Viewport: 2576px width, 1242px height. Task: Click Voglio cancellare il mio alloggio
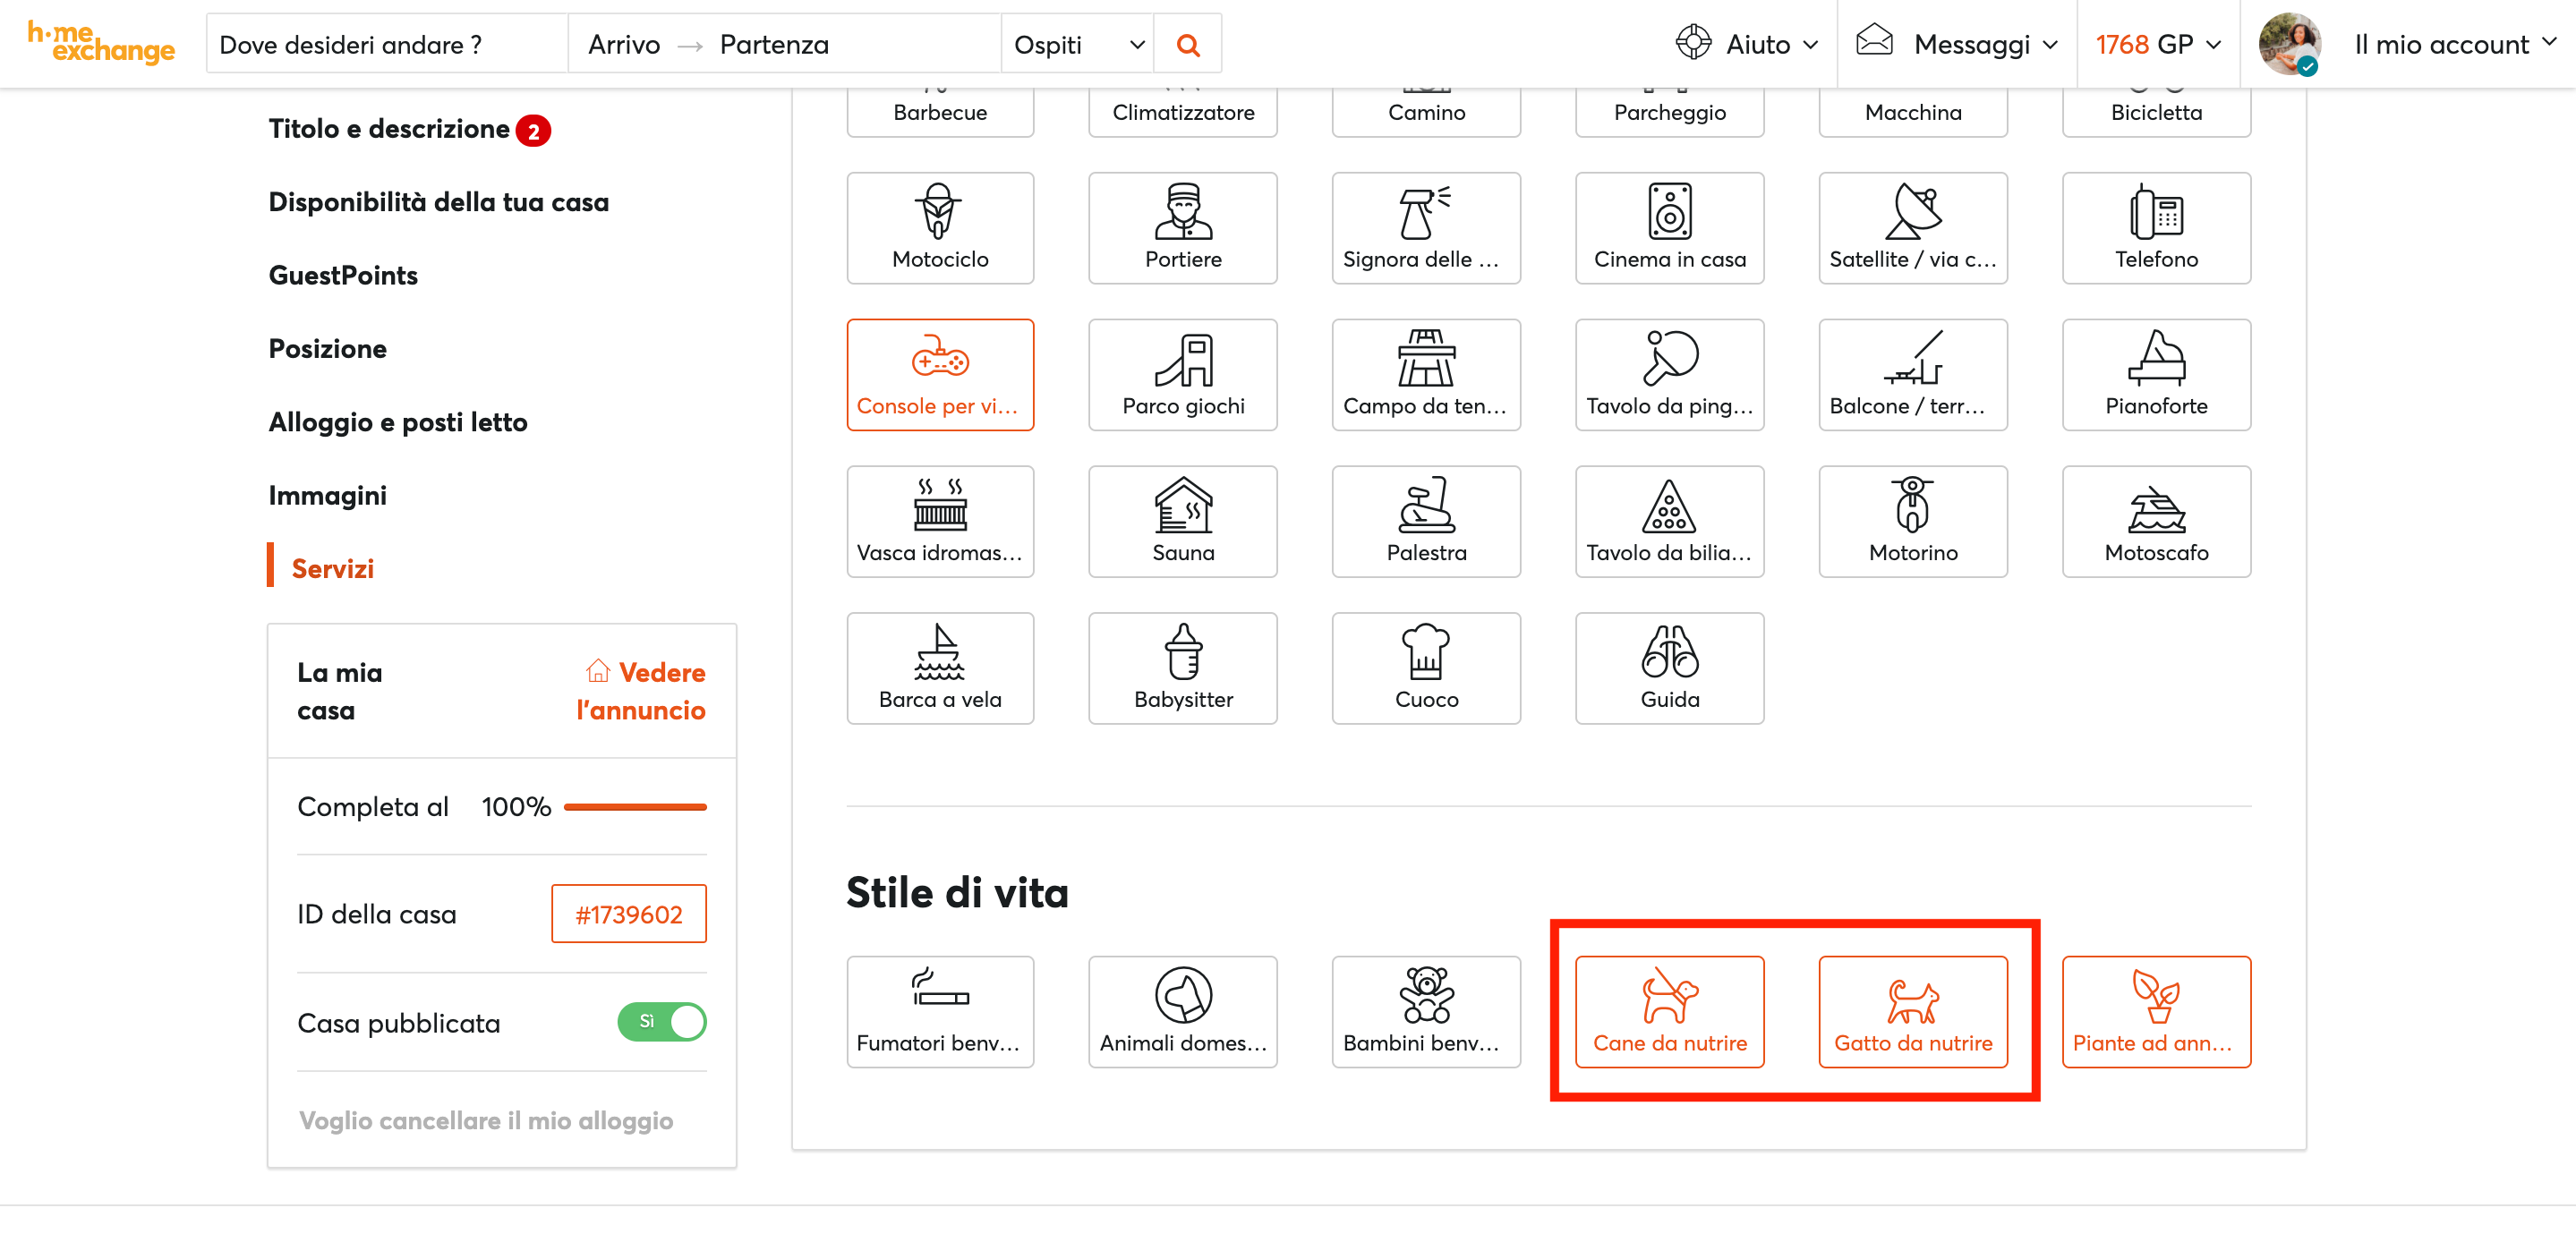pos(485,1121)
